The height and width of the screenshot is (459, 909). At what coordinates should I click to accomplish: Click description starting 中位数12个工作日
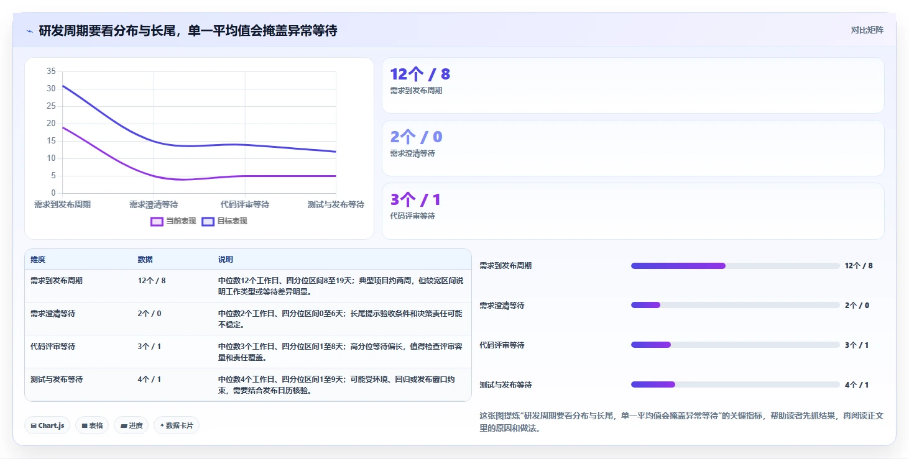tap(341, 286)
